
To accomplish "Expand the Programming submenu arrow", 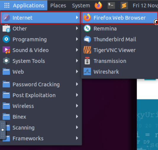I will 77,39.
